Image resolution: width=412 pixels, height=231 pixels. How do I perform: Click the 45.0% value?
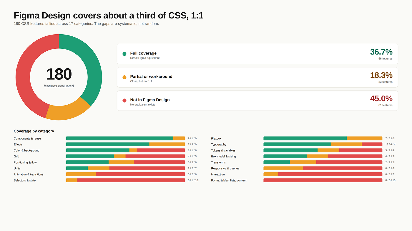click(x=381, y=98)
